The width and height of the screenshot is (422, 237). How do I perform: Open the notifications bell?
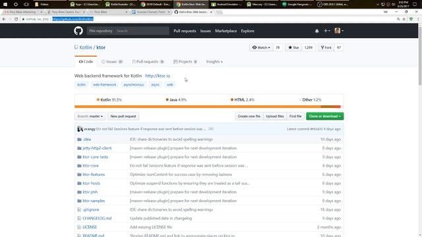[316, 31]
